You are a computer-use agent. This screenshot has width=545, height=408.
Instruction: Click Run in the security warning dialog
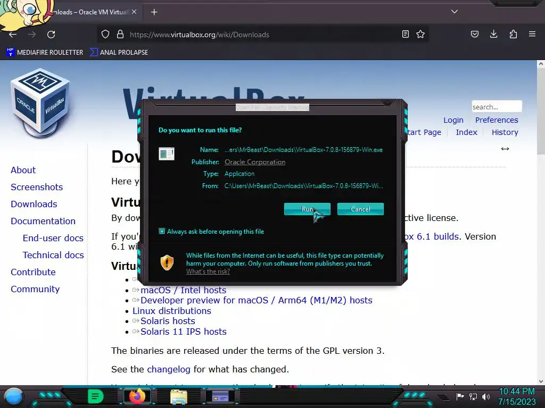[307, 209]
